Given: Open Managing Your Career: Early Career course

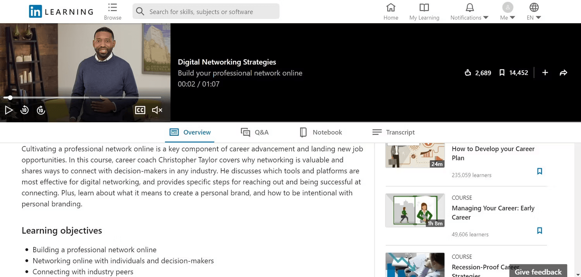Looking at the screenshot, I should pos(493,213).
